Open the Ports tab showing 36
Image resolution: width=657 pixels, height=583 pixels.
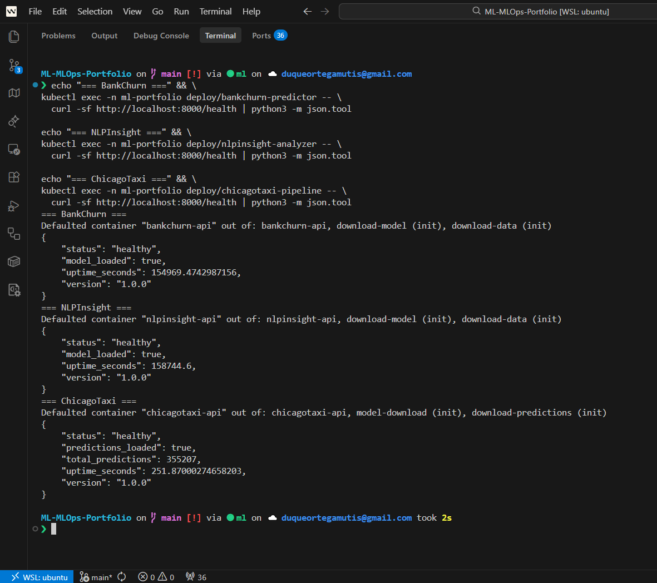(x=269, y=36)
